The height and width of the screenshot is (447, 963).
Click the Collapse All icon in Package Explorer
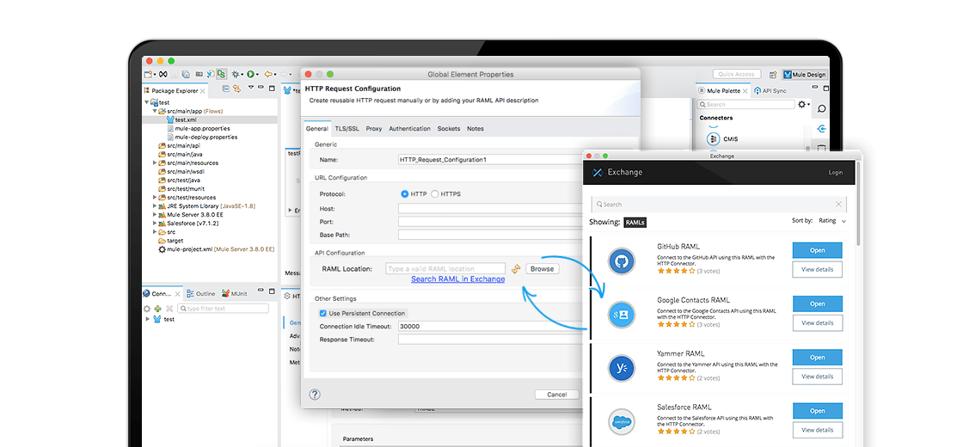coord(226,89)
